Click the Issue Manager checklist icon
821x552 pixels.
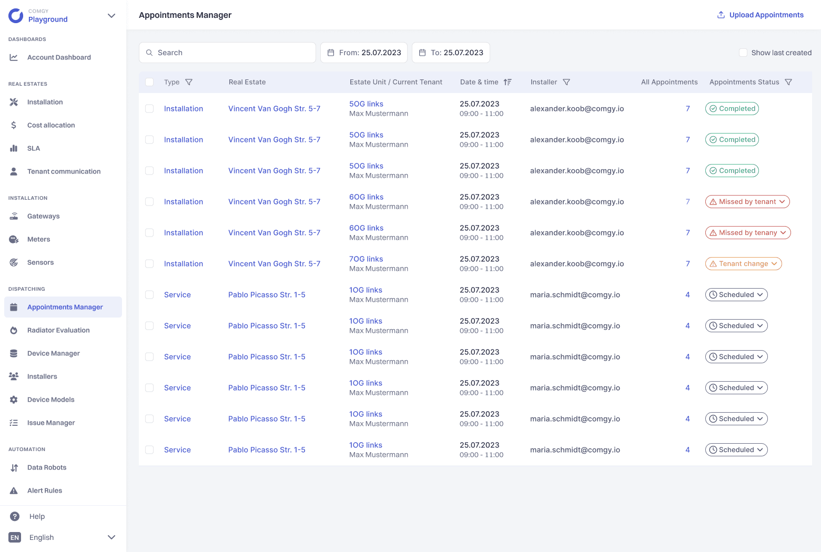point(14,423)
